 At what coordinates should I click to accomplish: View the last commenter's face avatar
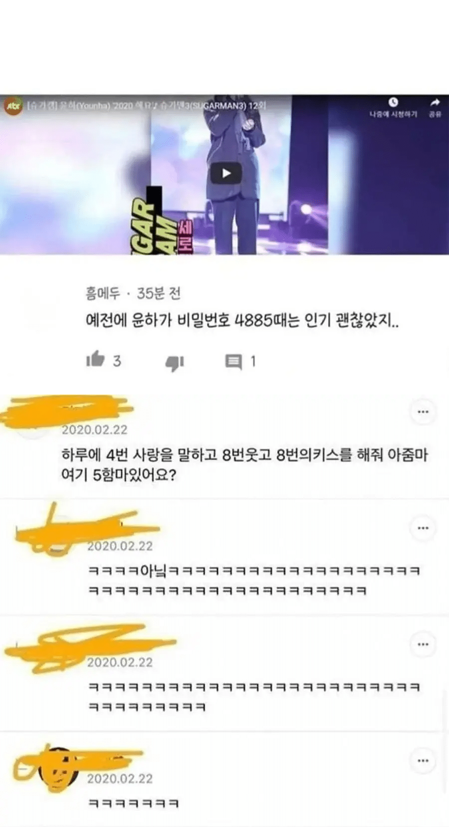click(60, 770)
